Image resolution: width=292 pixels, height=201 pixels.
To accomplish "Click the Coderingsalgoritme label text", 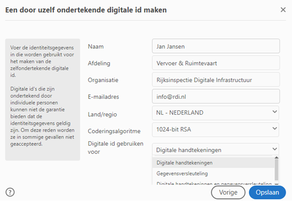I will pyautogui.click(x=114, y=131).
